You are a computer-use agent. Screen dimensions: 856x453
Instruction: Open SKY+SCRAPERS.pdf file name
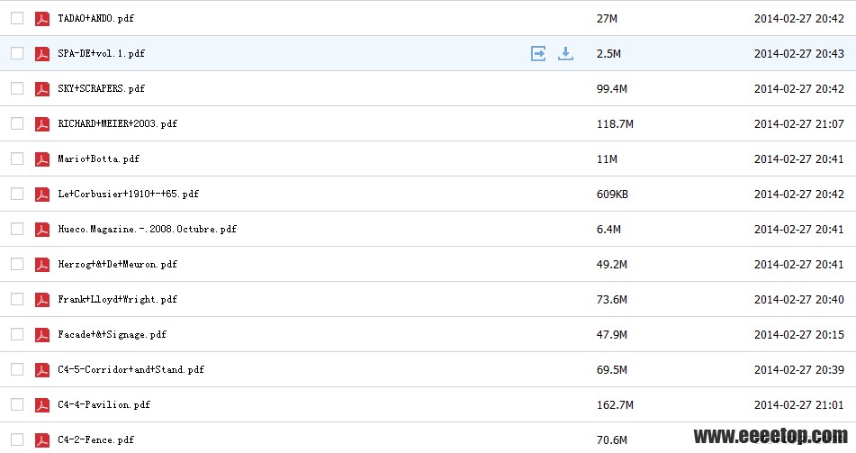tap(101, 88)
